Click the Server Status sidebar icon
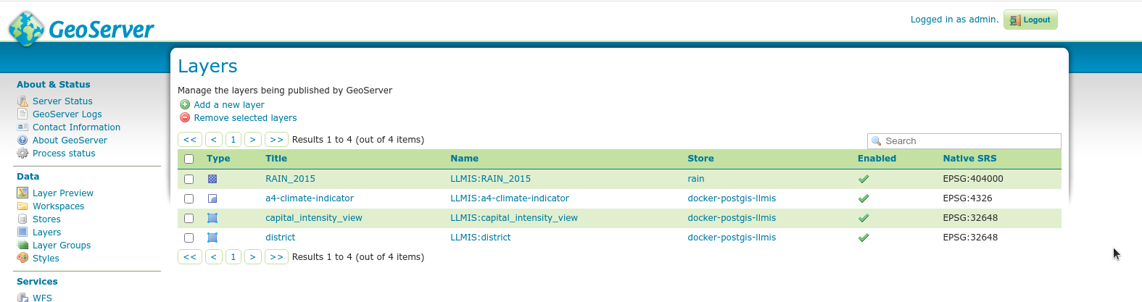 (22, 101)
